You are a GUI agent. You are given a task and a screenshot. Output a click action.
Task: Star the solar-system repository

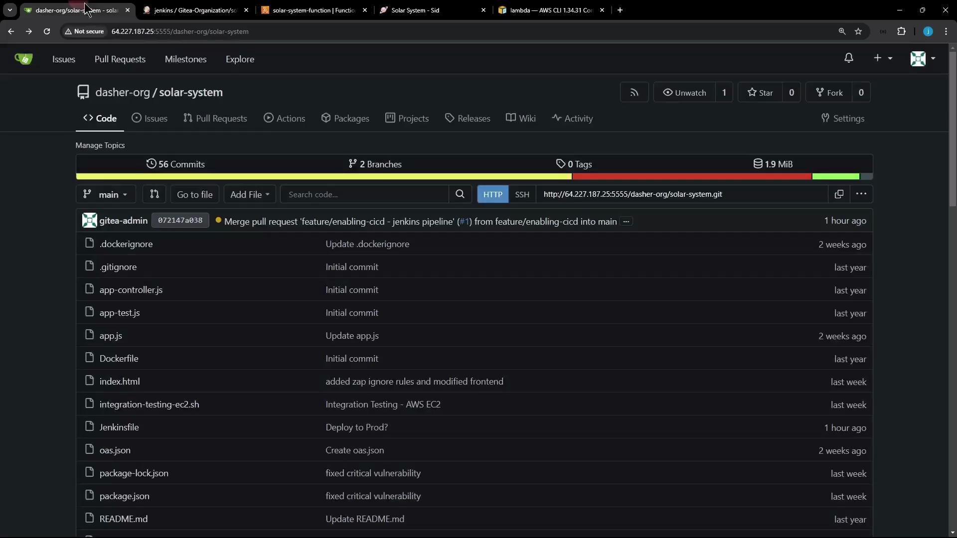pyautogui.click(x=760, y=93)
